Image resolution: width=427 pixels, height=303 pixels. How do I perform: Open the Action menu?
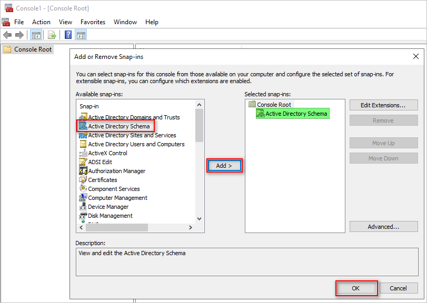(41, 22)
